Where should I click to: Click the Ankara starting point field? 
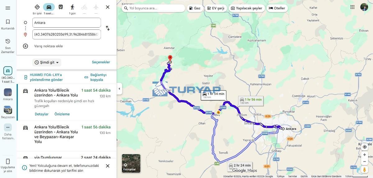coord(67,23)
